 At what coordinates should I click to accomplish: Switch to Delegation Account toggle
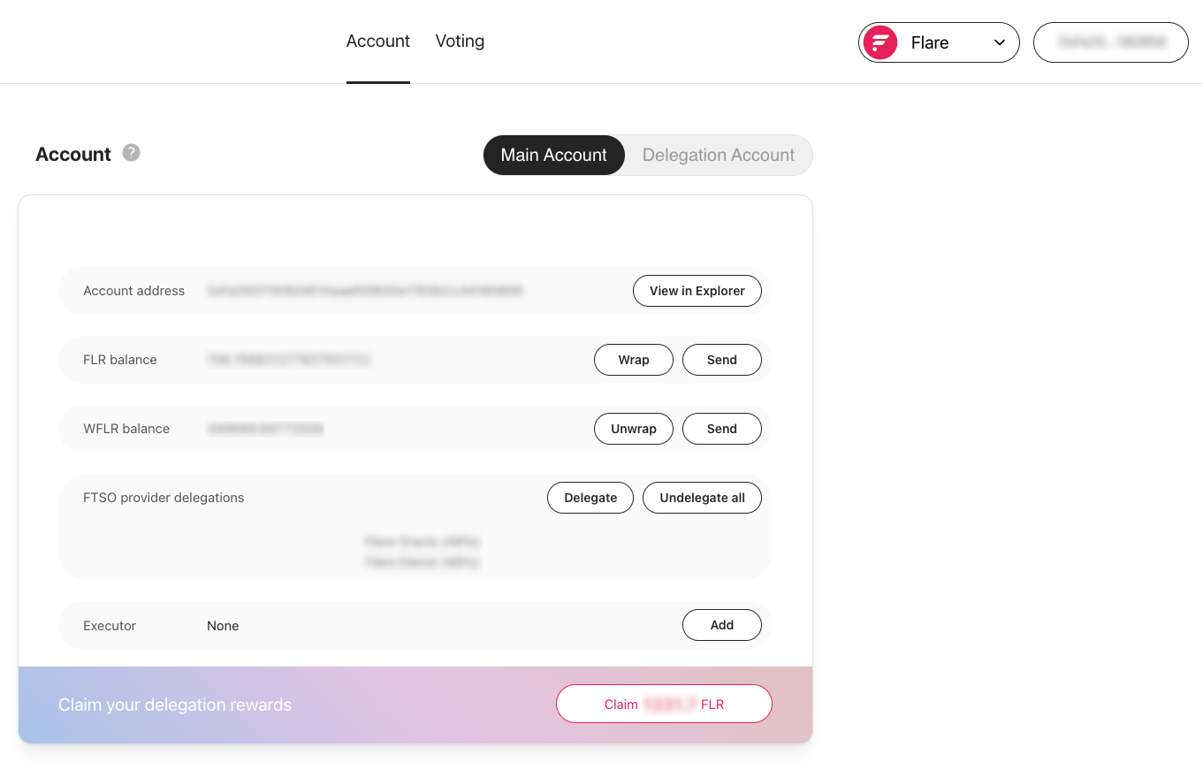(x=718, y=155)
